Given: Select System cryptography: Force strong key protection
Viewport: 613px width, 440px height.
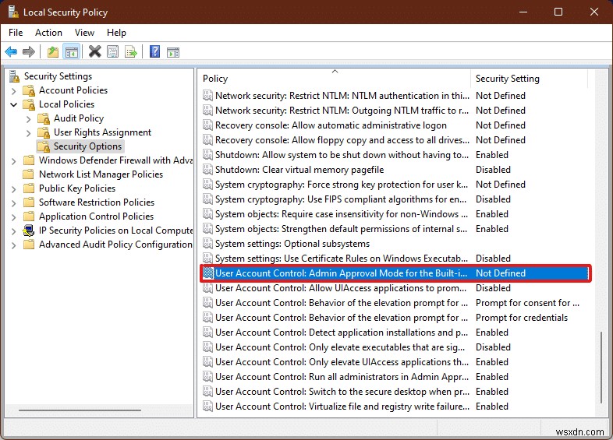Looking at the screenshot, I should 395,185.
